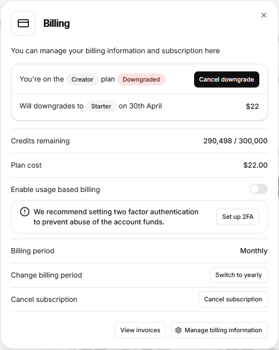Click the gear icon in Manage billing information
Screen dimensions: 279x350
(x=178, y=330)
